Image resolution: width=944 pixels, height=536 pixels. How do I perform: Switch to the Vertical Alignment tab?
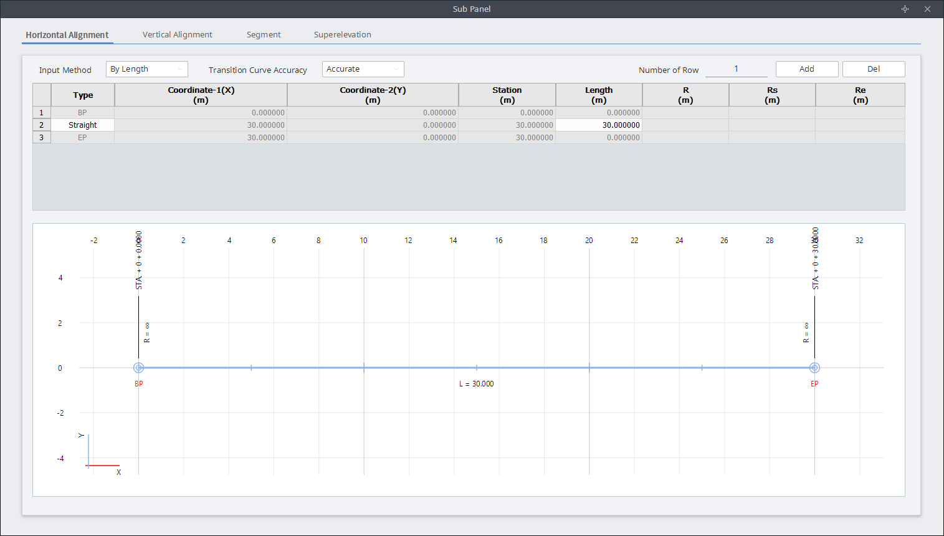pos(177,34)
